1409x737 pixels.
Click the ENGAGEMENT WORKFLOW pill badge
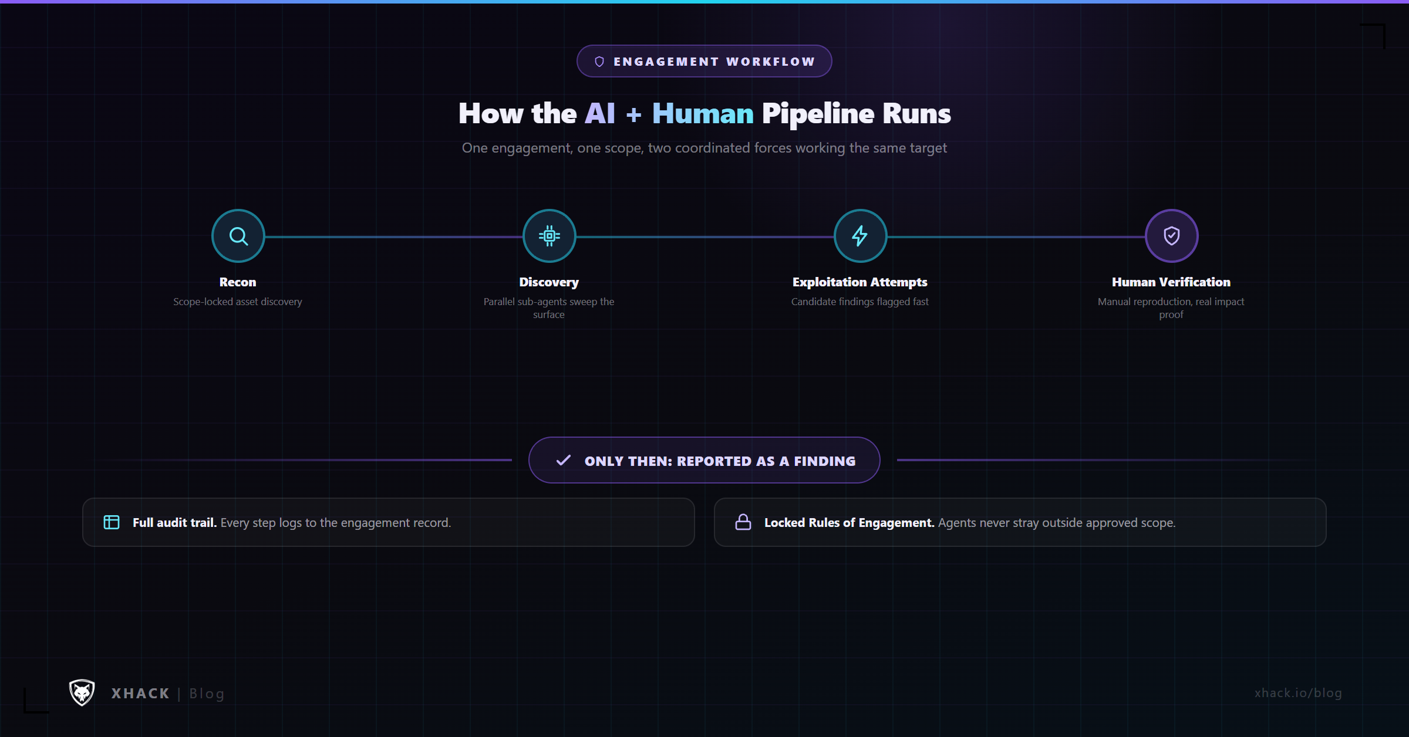(x=704, y=61)
